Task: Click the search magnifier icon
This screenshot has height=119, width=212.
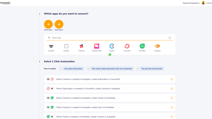Action: pos(49,38)
